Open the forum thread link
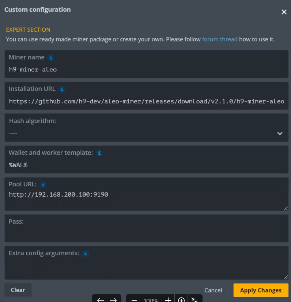 click(x=220, y=39)
